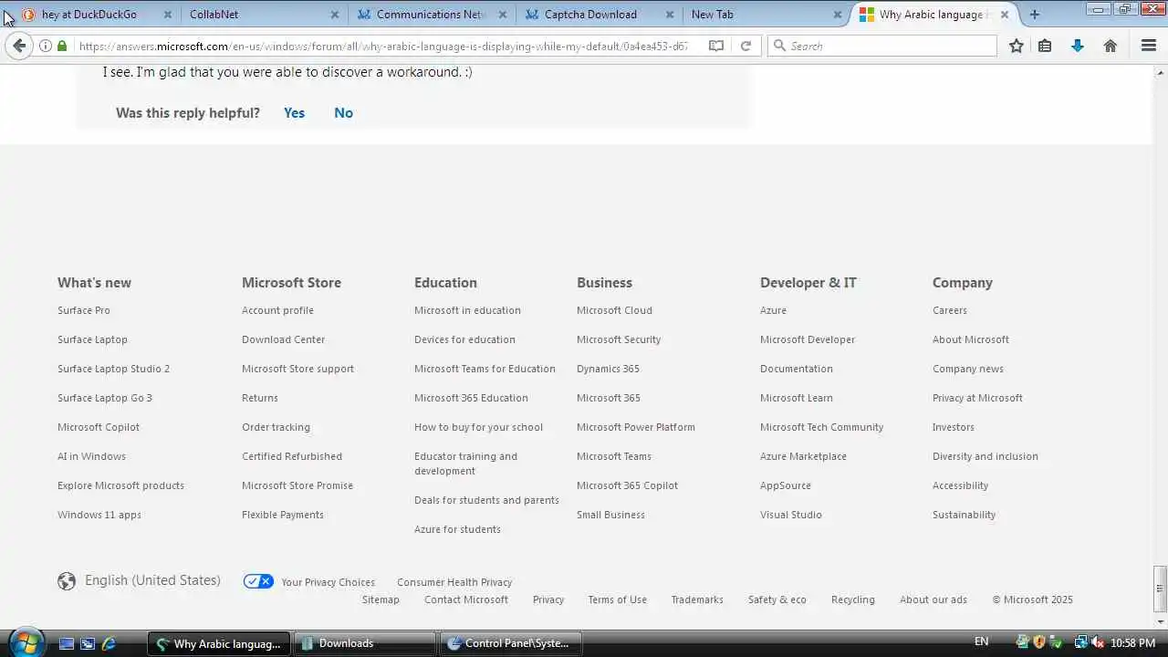Image resolution: width=1168 pixels, height=657 pixels.
Task: Click the network tray icon
Action: tap(1080, 642)
